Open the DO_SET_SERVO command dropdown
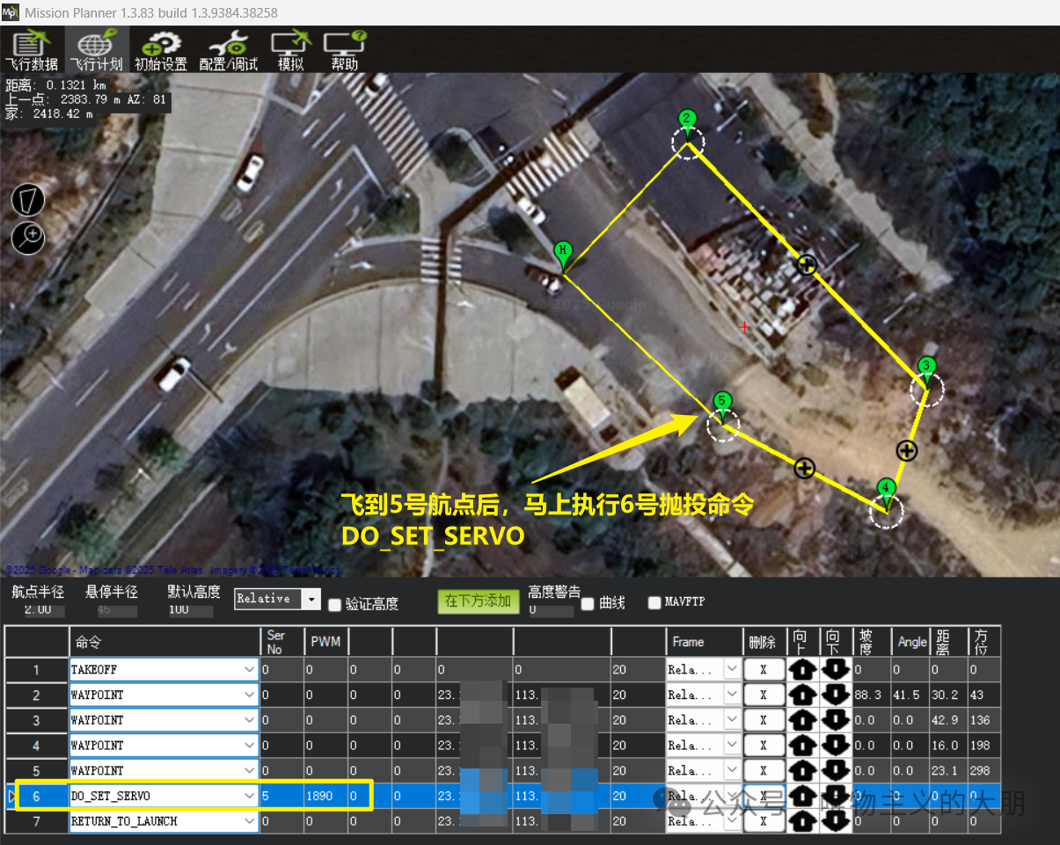This screenshot has height=845, width=1060. coord(250,796)
